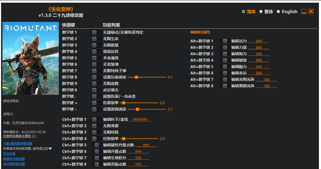Edit 编辑力量 value field
Viewport: 321px width, 169px height.
point(259,48)
